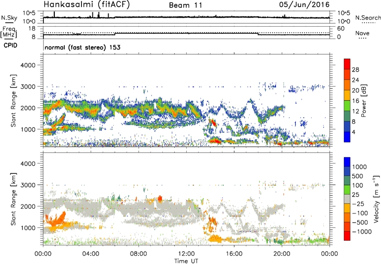Click the 20:00 time axis label

click(x=281, y=254)
